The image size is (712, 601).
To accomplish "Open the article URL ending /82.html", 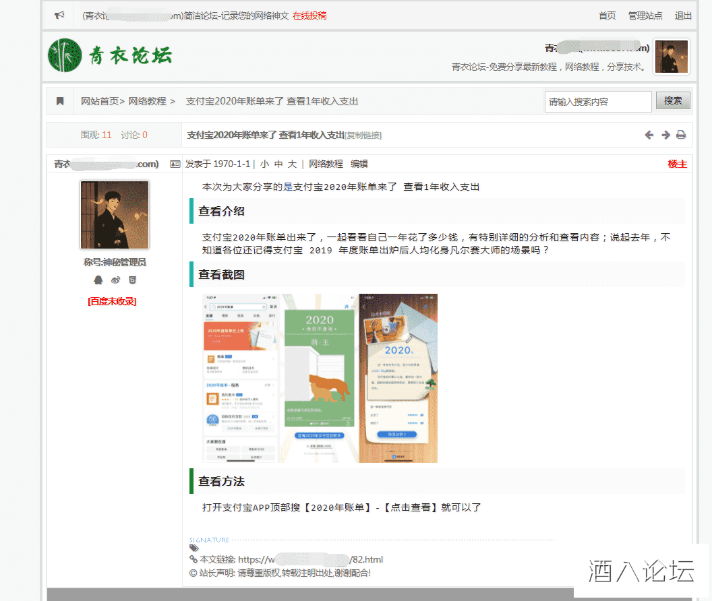I will (x=311, y=559).
